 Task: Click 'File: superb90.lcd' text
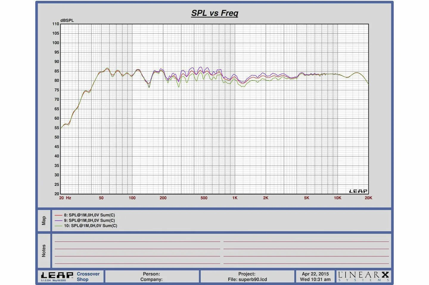click(247, 279)
